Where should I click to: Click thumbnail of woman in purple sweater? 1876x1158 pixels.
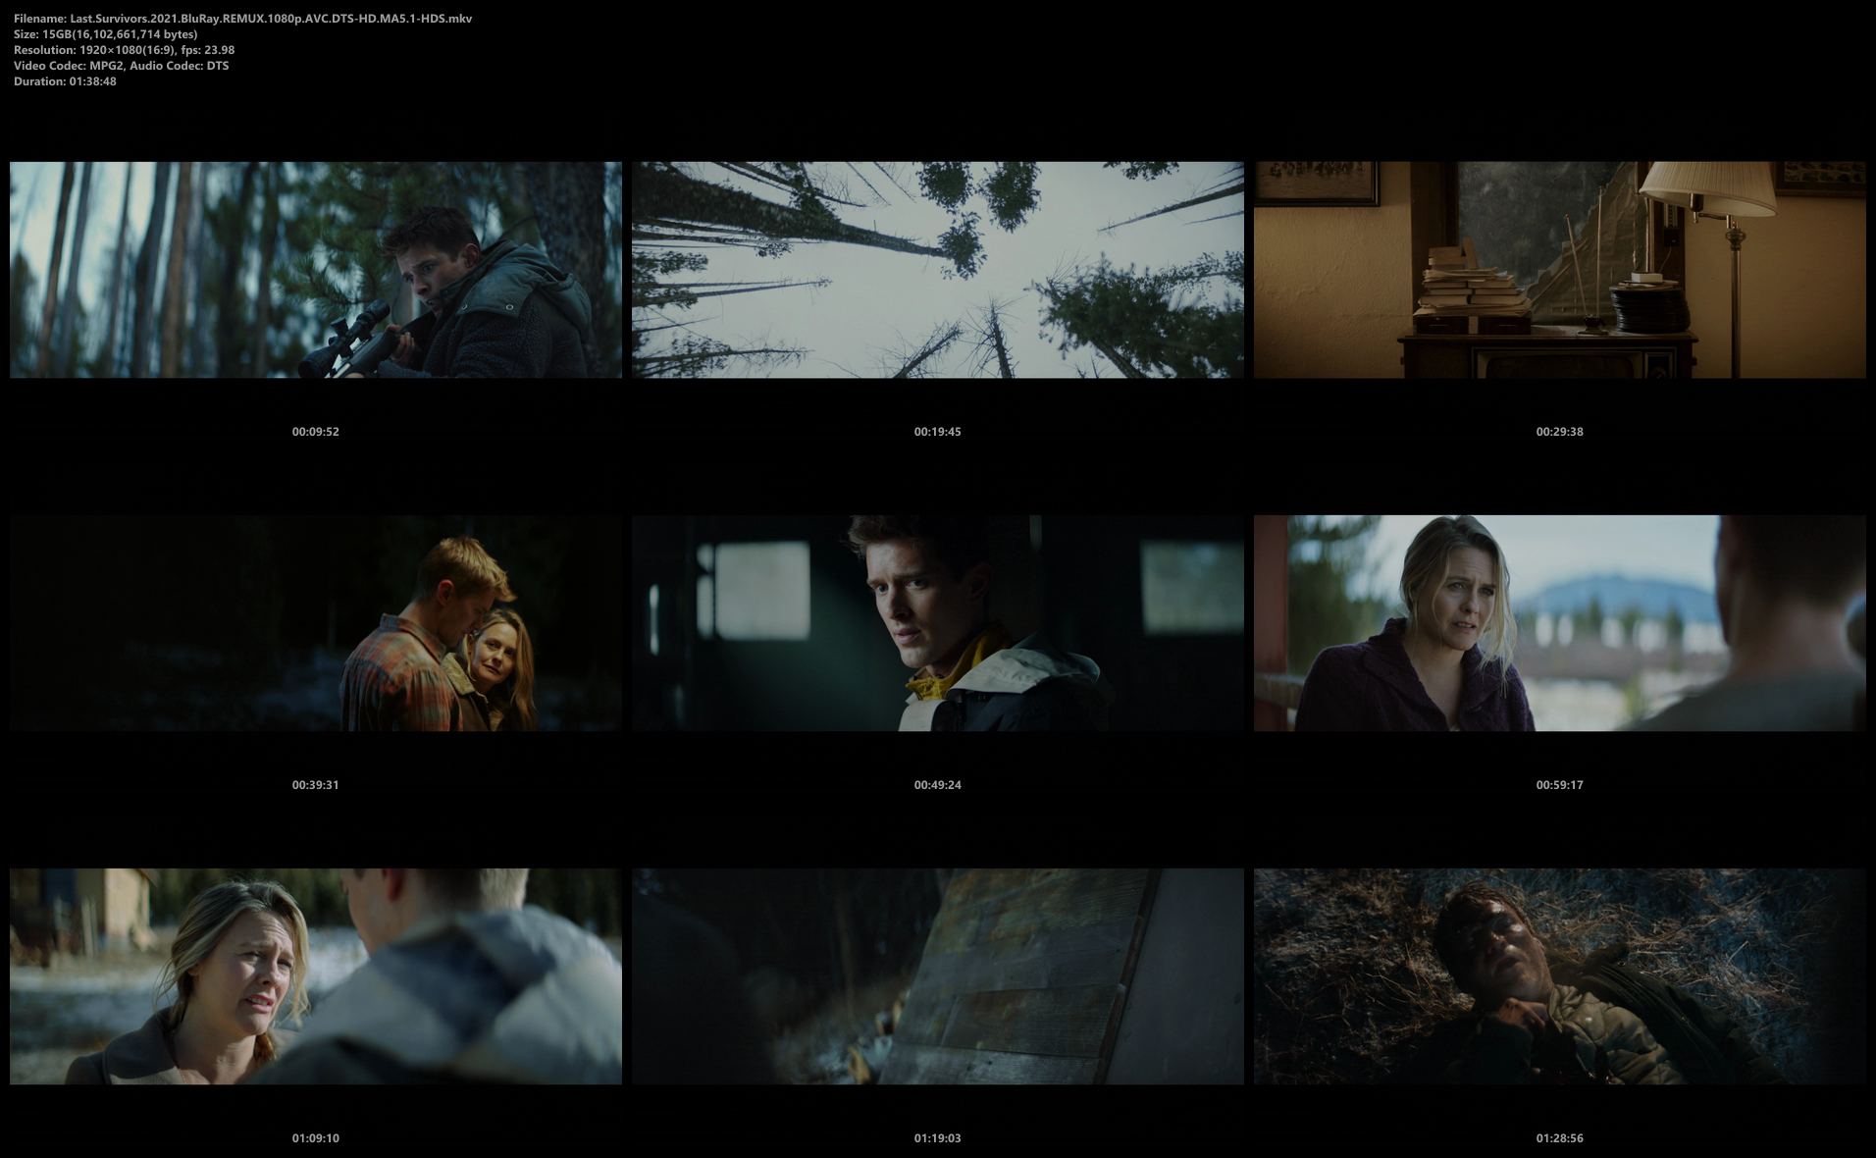1559,623
